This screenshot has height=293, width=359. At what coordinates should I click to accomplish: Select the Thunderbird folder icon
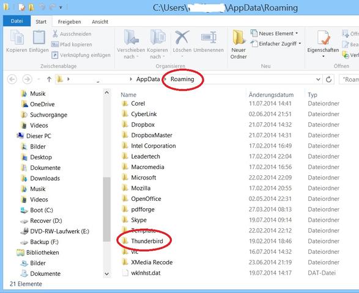coord(125,241)
